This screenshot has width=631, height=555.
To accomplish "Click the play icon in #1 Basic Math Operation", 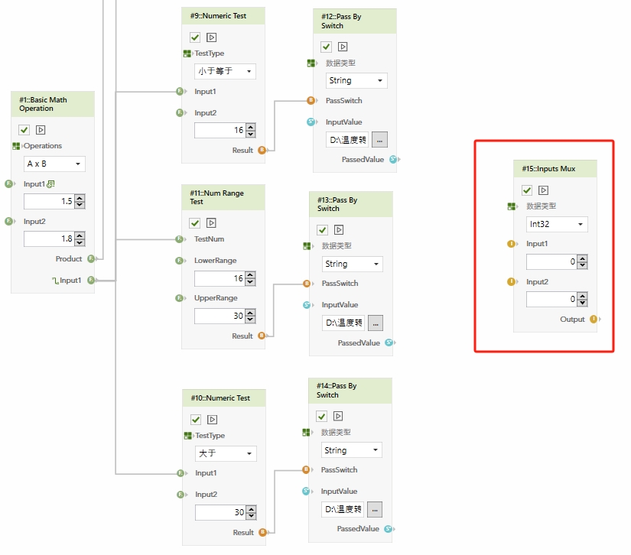I will 41,129.
